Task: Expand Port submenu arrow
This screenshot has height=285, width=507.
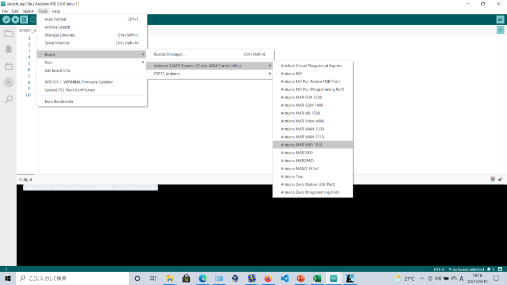Action: (x=143, y=62)
